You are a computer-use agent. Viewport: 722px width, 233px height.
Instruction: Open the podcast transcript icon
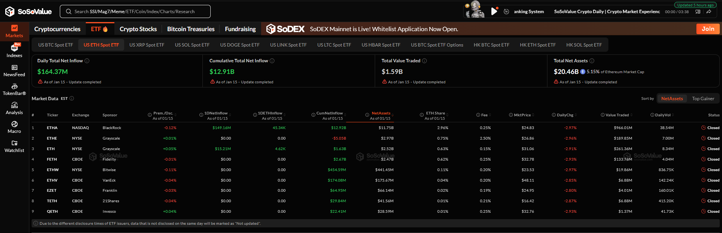[698, 12]
